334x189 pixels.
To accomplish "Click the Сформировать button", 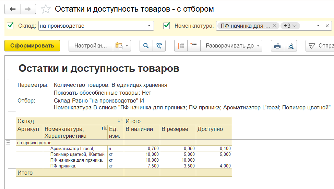I will pyautogui.click(x=32, y=46).
